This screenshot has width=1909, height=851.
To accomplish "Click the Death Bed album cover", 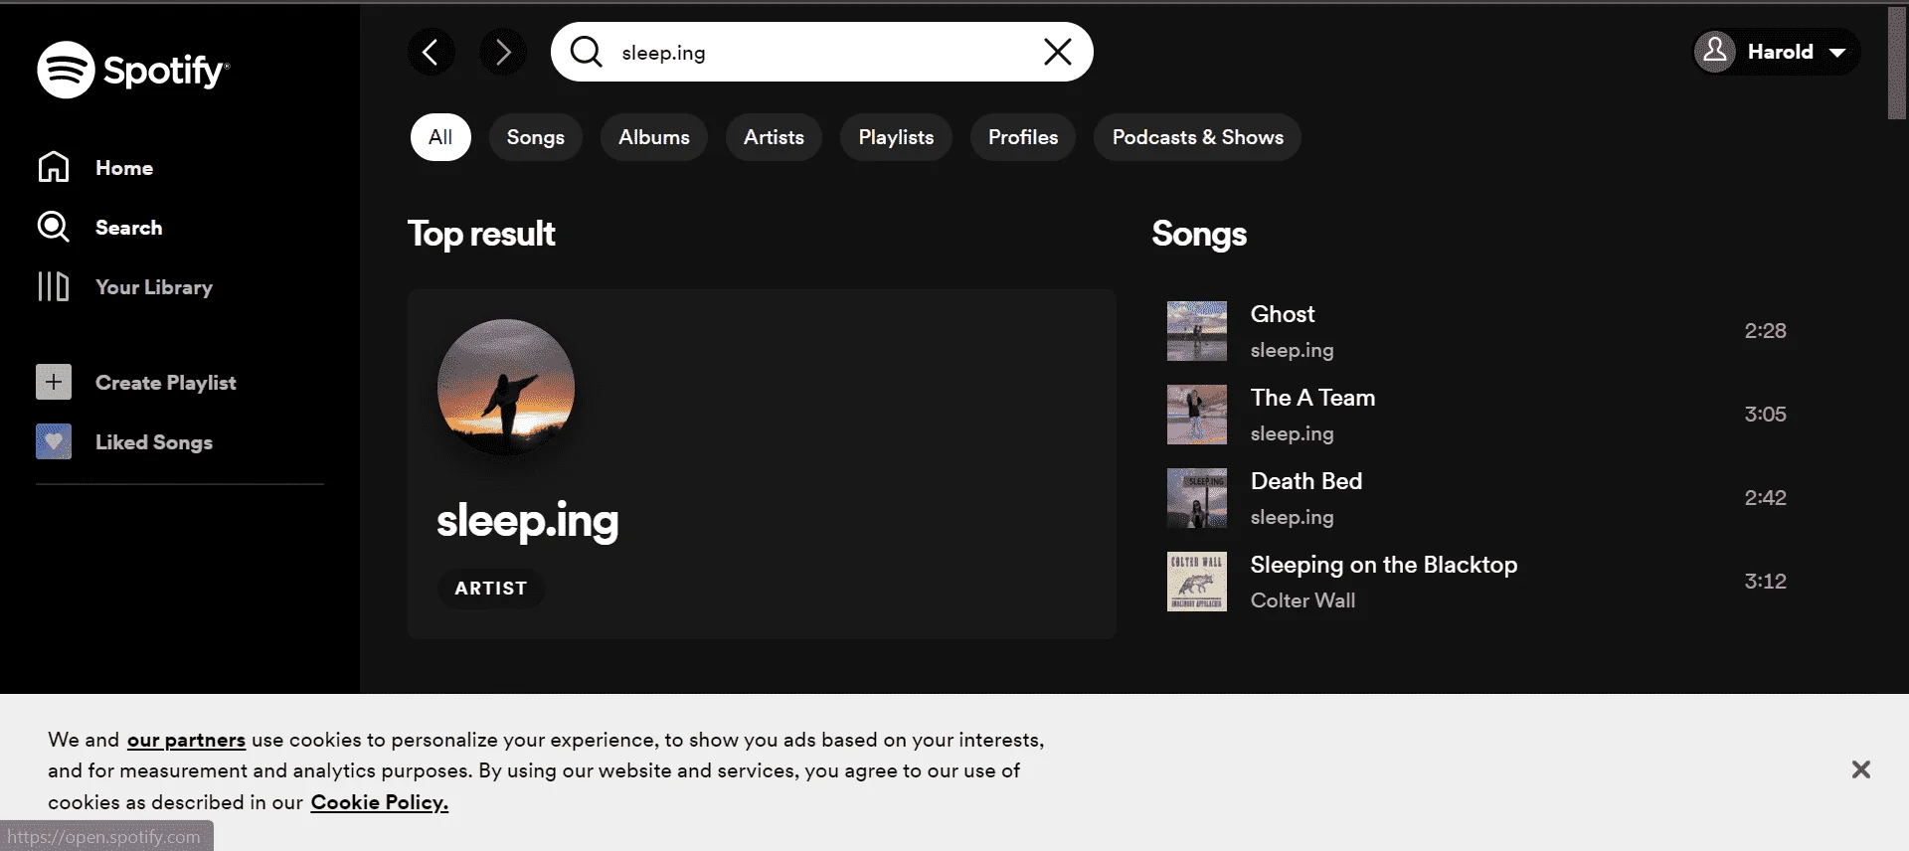I will [1197, 498].
